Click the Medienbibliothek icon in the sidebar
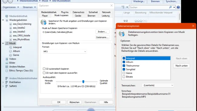 [x=7, y=16]
